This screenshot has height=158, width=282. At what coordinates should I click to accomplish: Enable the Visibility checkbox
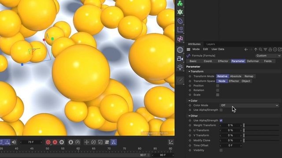(221, 150)
